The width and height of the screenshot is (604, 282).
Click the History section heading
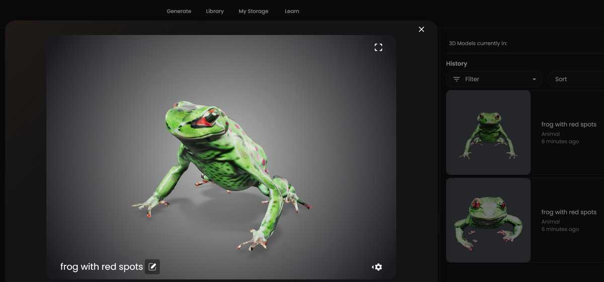pos(457,63)
